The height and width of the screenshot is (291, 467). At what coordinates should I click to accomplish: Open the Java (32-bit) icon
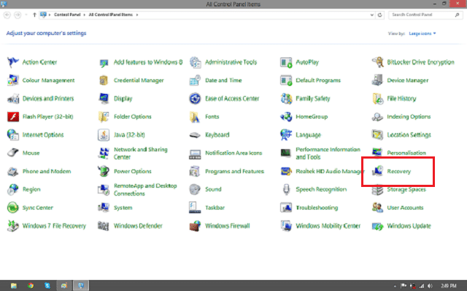point(104,135)
